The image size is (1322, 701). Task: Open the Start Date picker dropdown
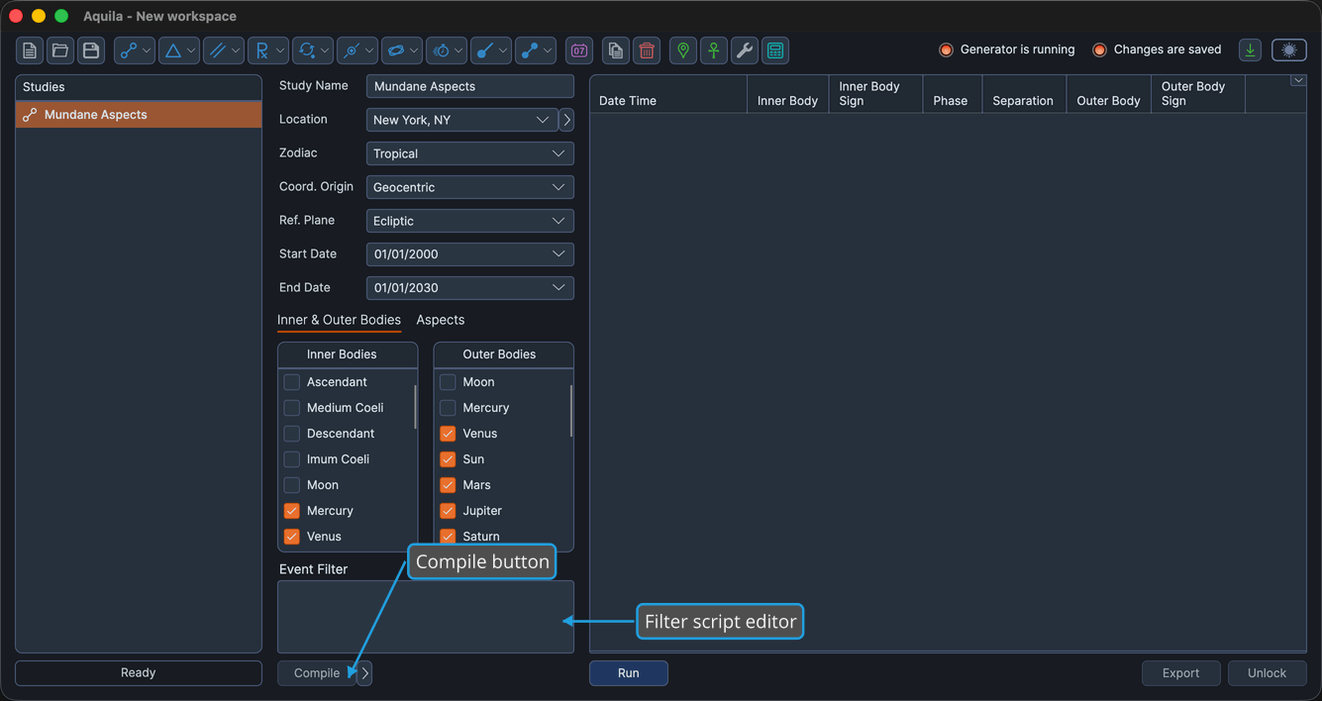point(470,254)
